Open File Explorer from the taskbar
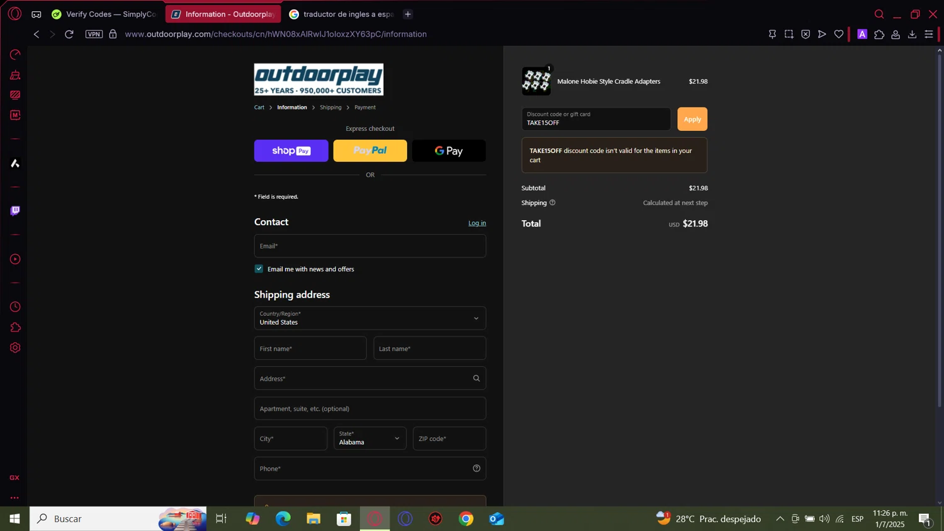Image resolution: width=944 pixels, height=531 pixels. point(313,519)
